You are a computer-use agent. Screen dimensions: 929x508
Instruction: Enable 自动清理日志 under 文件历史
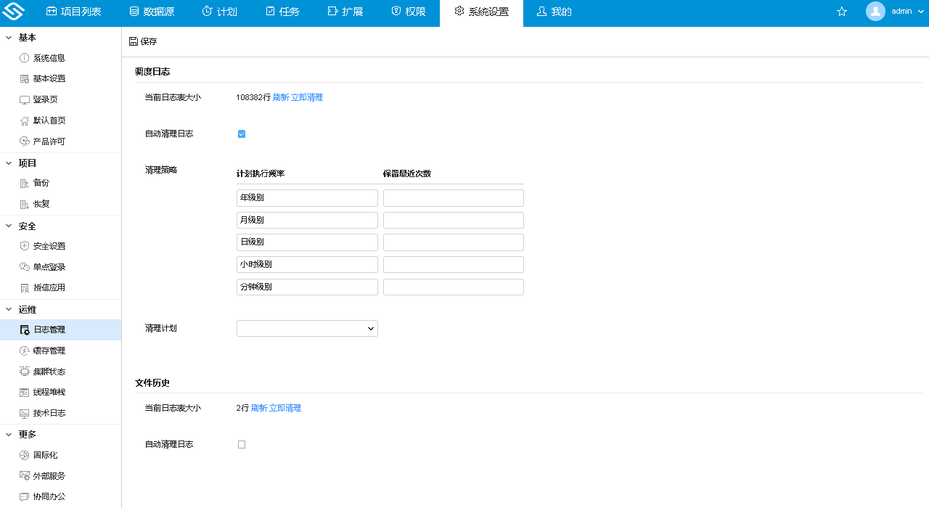click(242, 444)
